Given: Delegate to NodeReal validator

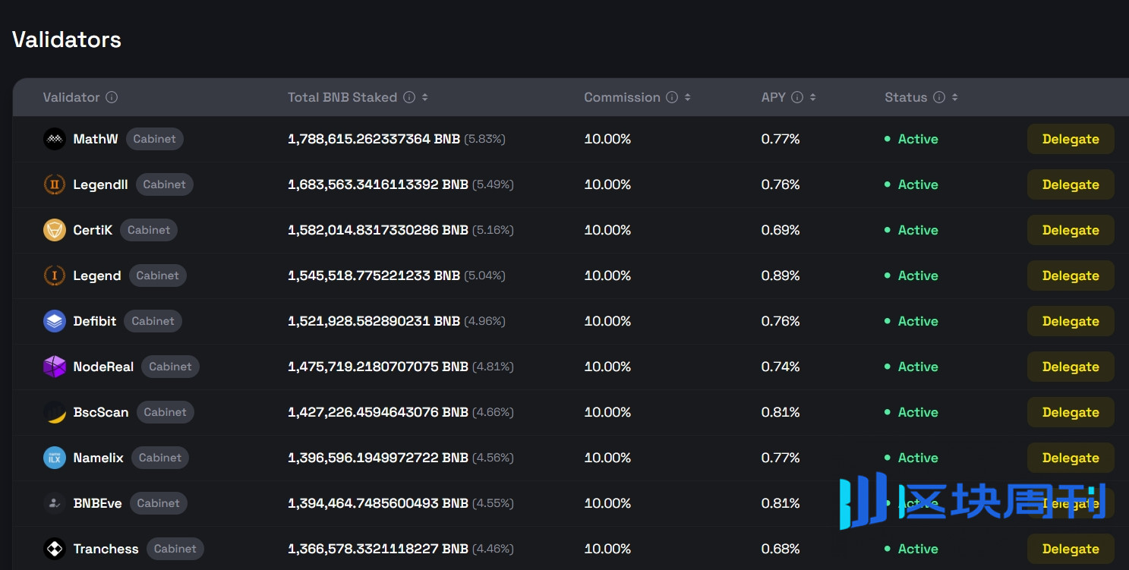Looking at the screenshot, I should coord(1071,367).
